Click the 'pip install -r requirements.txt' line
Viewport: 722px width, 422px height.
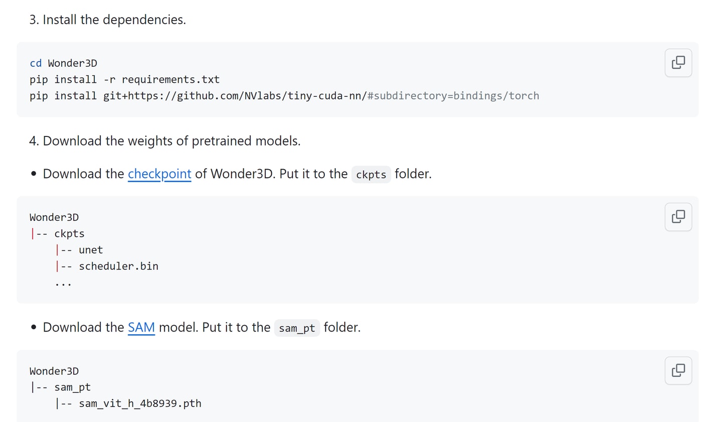point(124,79)
